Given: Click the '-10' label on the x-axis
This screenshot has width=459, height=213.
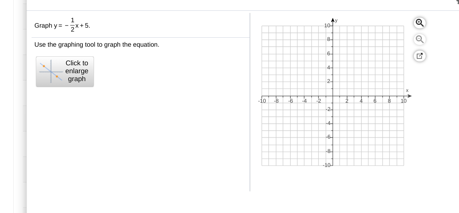Looking at the screenshot, I should tap(262, 101).
